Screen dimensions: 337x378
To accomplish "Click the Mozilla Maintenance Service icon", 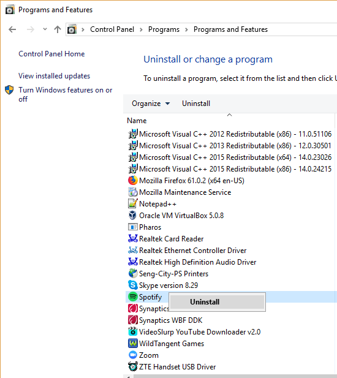I will click(133, 192).
